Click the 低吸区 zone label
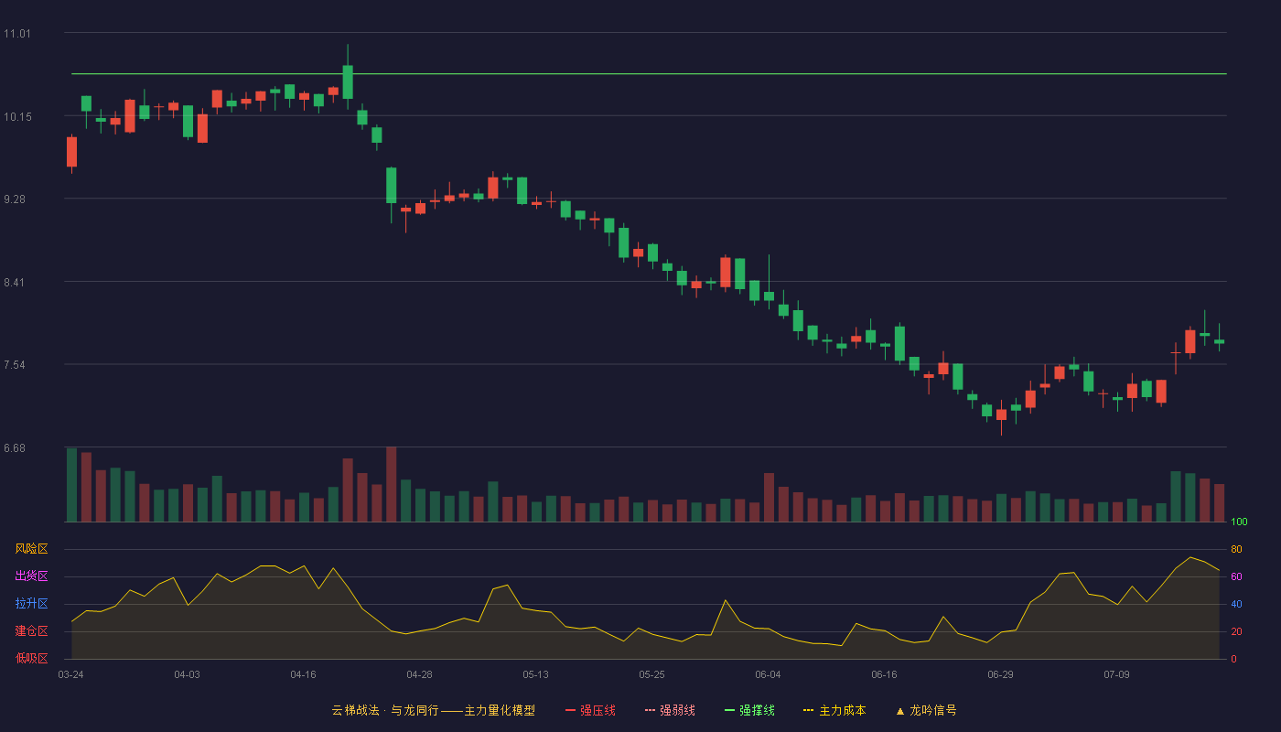This screenshot has height=732, width=1281. pos(31,658)
